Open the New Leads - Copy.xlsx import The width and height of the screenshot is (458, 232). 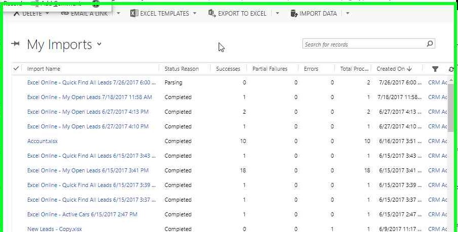coord(54,229)
